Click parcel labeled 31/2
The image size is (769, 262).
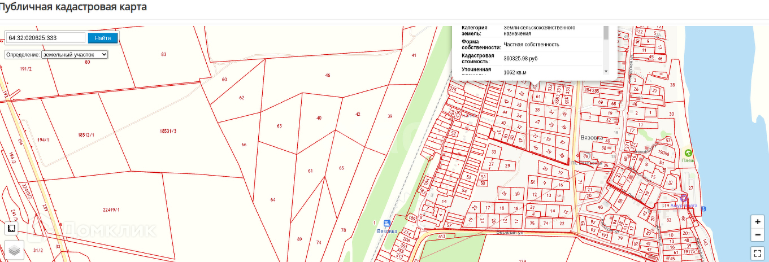(x=38, y=250)
